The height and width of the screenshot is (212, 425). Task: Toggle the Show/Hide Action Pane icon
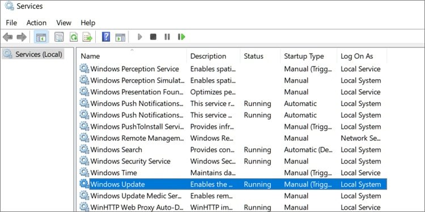click(x=120, y=37)
